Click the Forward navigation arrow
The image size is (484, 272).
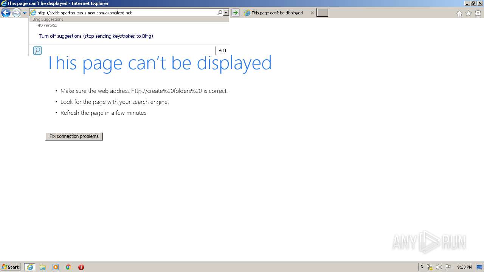(x=16, y=13)
